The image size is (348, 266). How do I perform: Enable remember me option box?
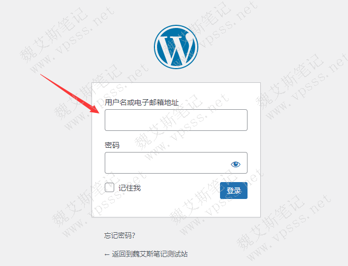tap(109, 187)
